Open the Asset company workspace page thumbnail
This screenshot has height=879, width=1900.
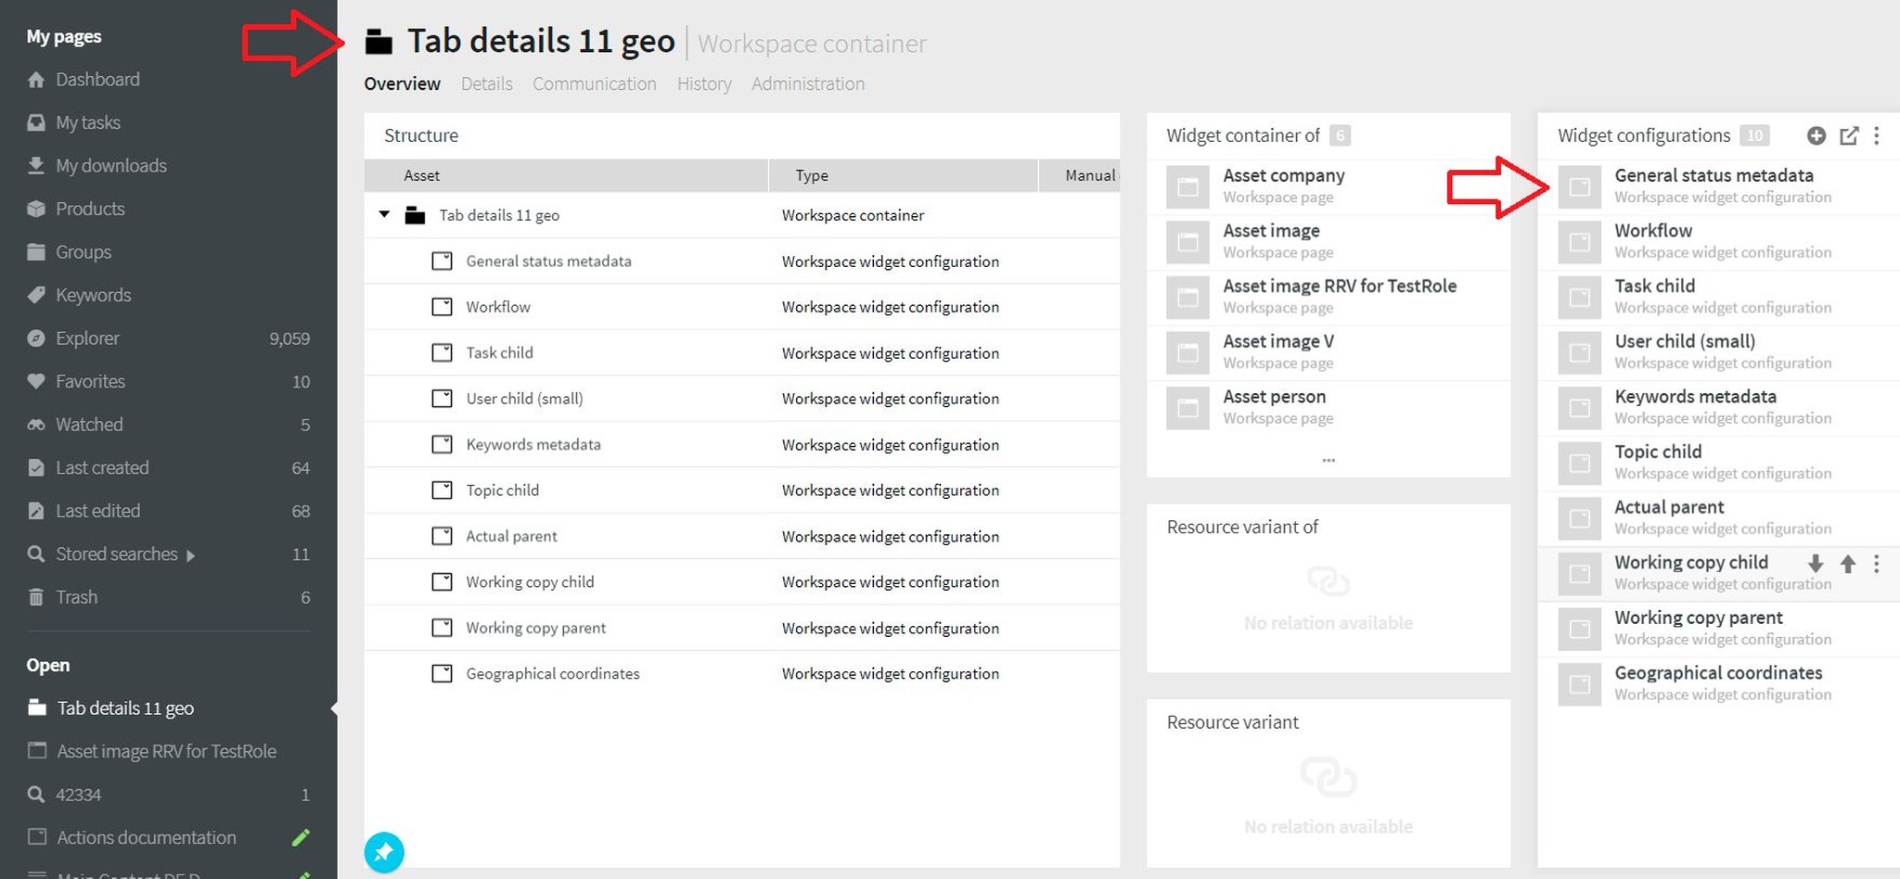pos(1187,186)
